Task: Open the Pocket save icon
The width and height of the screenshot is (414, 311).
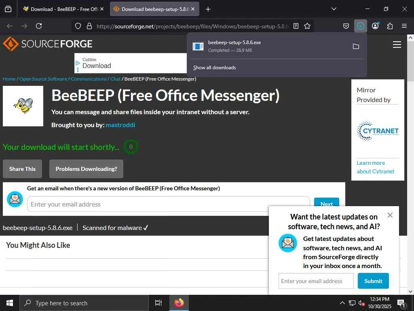Action: pyautogui.click(x=346, y=26)
